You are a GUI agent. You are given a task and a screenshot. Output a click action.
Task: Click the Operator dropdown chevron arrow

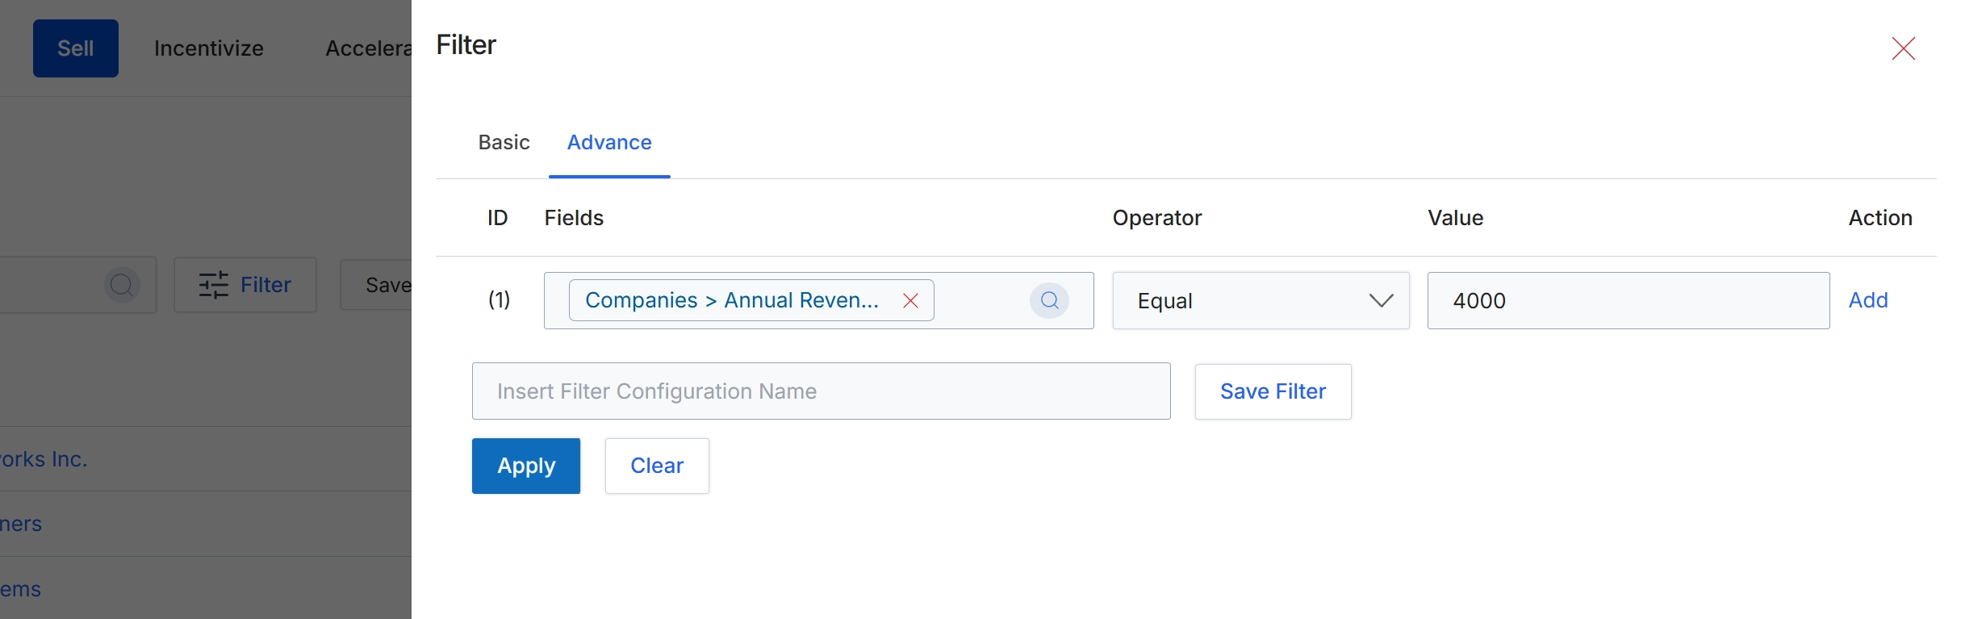1381,301
